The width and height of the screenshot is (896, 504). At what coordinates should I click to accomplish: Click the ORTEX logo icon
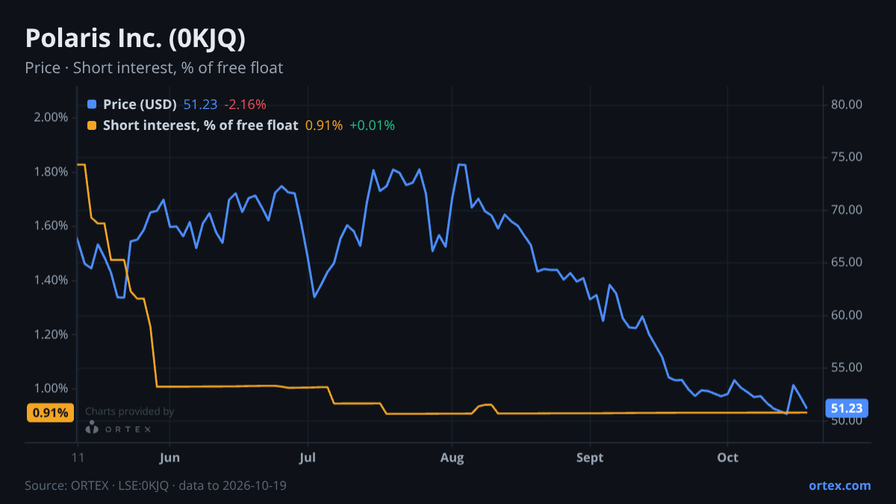(x=92, y=428)
